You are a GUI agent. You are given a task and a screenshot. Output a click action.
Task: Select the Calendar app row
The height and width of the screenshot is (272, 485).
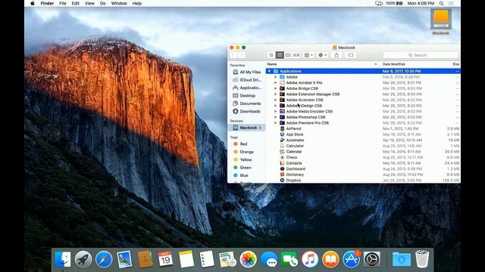coord(363,152)
